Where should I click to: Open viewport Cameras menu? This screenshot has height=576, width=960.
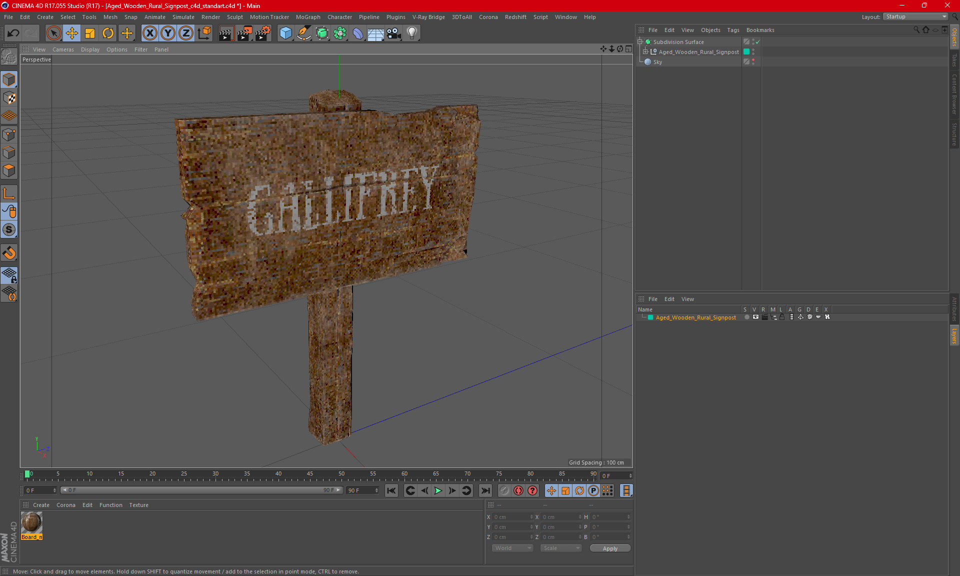[x=63, y=49]
